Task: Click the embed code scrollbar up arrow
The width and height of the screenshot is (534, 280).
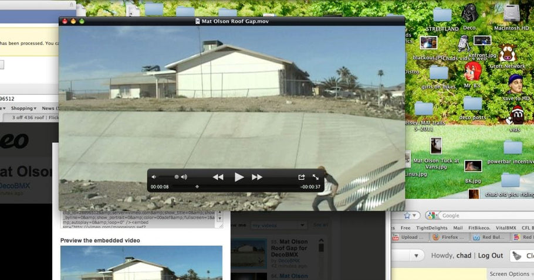Action: pyautogui.click(x=219, y=213)
